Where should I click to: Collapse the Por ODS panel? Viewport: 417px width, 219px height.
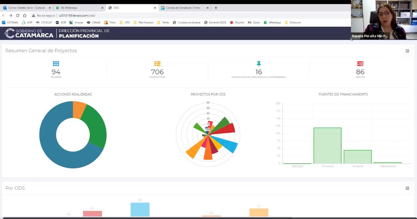pos(407,188)
